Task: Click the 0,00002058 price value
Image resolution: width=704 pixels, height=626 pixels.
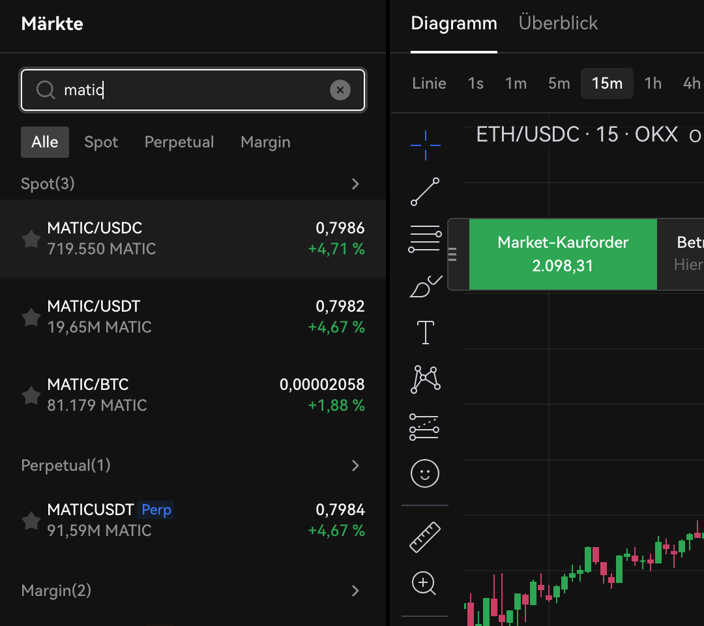Action: click(322, 384)
